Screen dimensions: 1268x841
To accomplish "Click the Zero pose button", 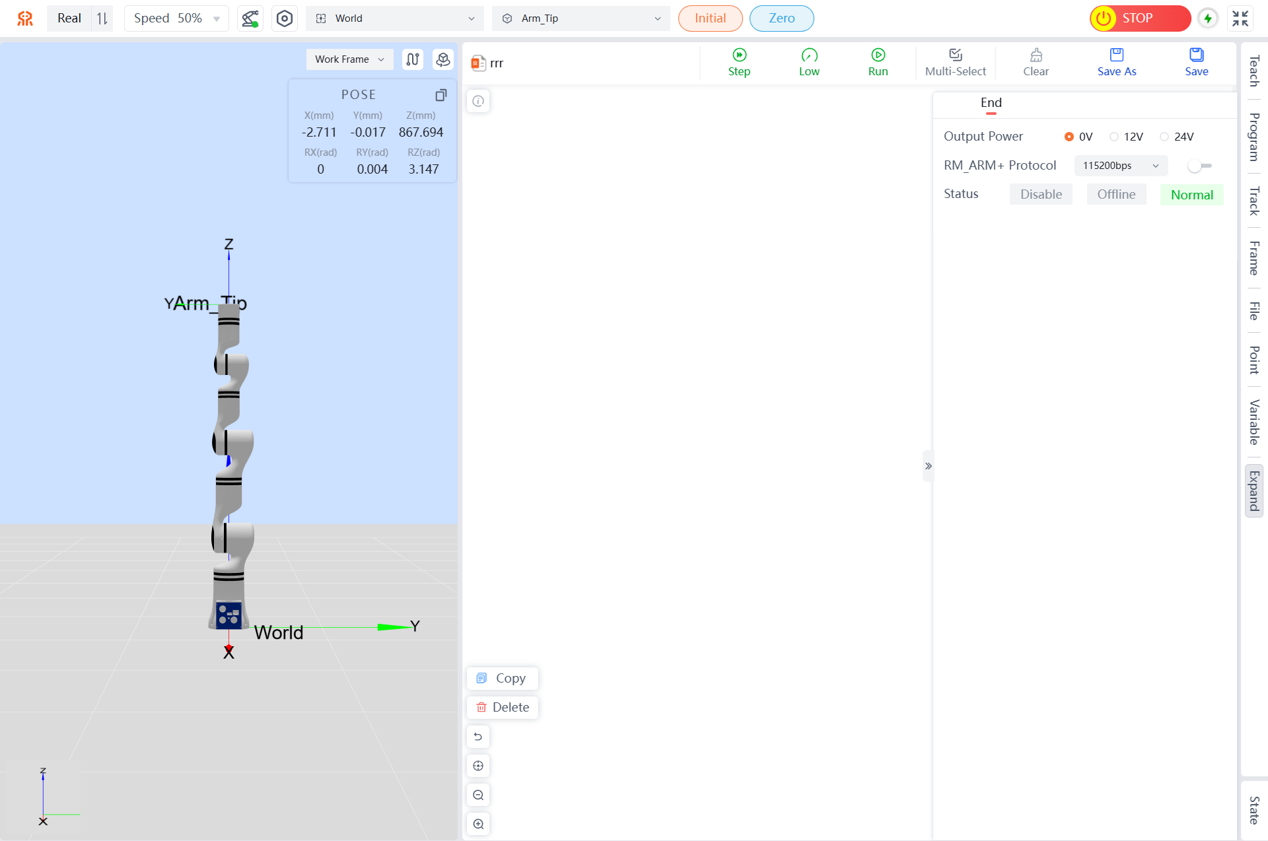I will (781, 18).
